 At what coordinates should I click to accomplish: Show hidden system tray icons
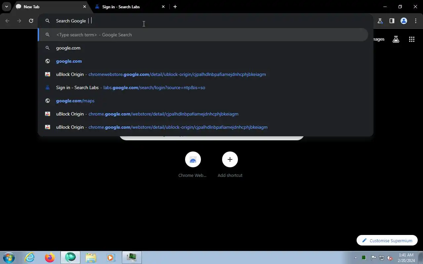[x=356, y=258]
